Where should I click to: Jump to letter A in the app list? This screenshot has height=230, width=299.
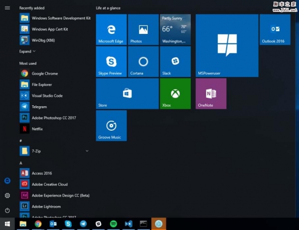(x=21, y=163)
